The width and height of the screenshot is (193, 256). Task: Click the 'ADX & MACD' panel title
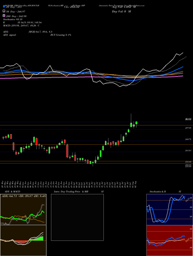[x=12, y=192]
